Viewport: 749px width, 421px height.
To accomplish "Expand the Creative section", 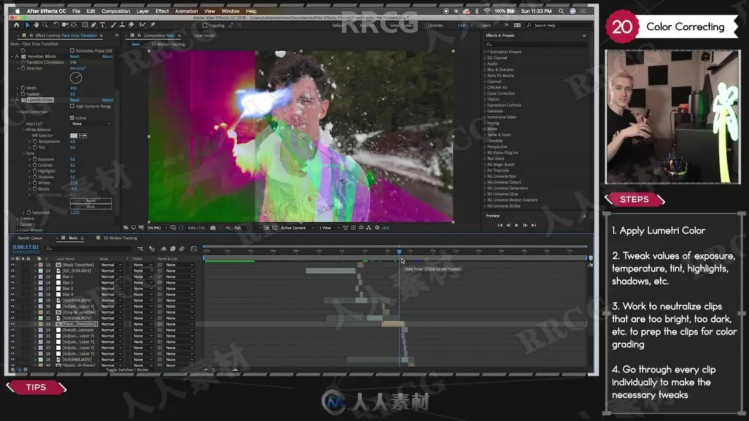I will (18, 218).
